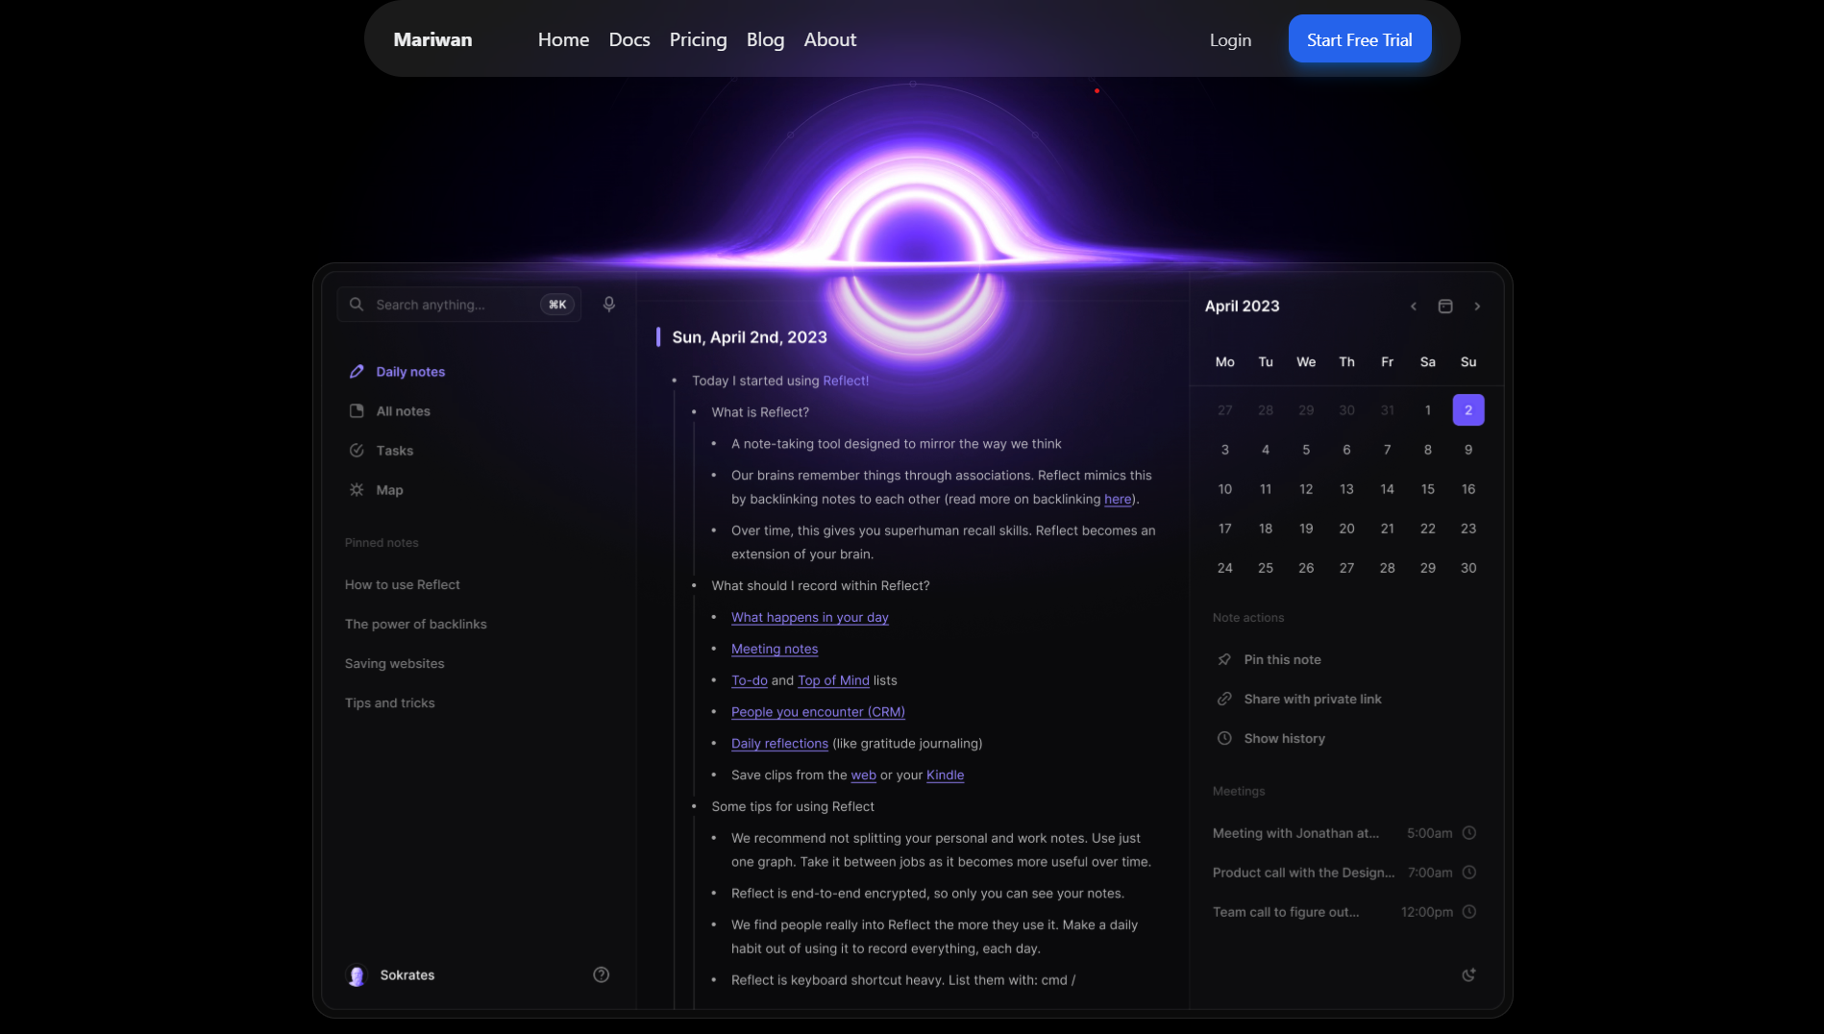This screenshot has height=1034, width=1824.
Task: Focus the Search anything field
Action: [x=459, y=305]
